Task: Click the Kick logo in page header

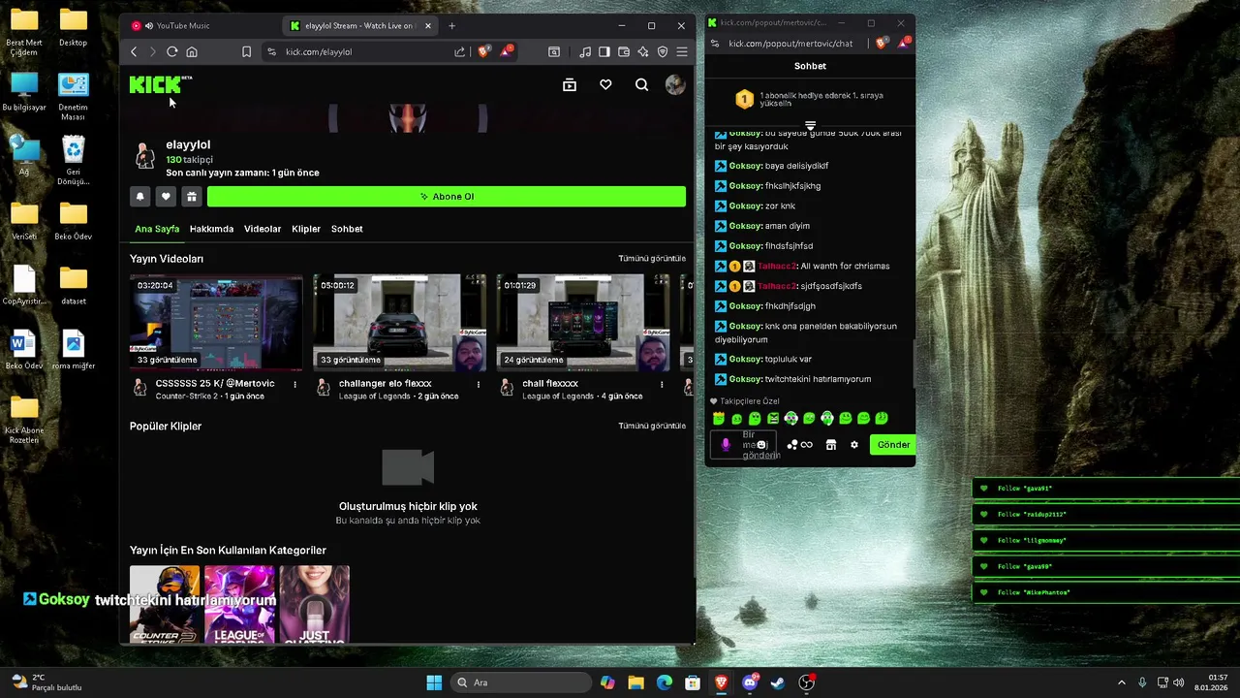Action: point(161,84)
